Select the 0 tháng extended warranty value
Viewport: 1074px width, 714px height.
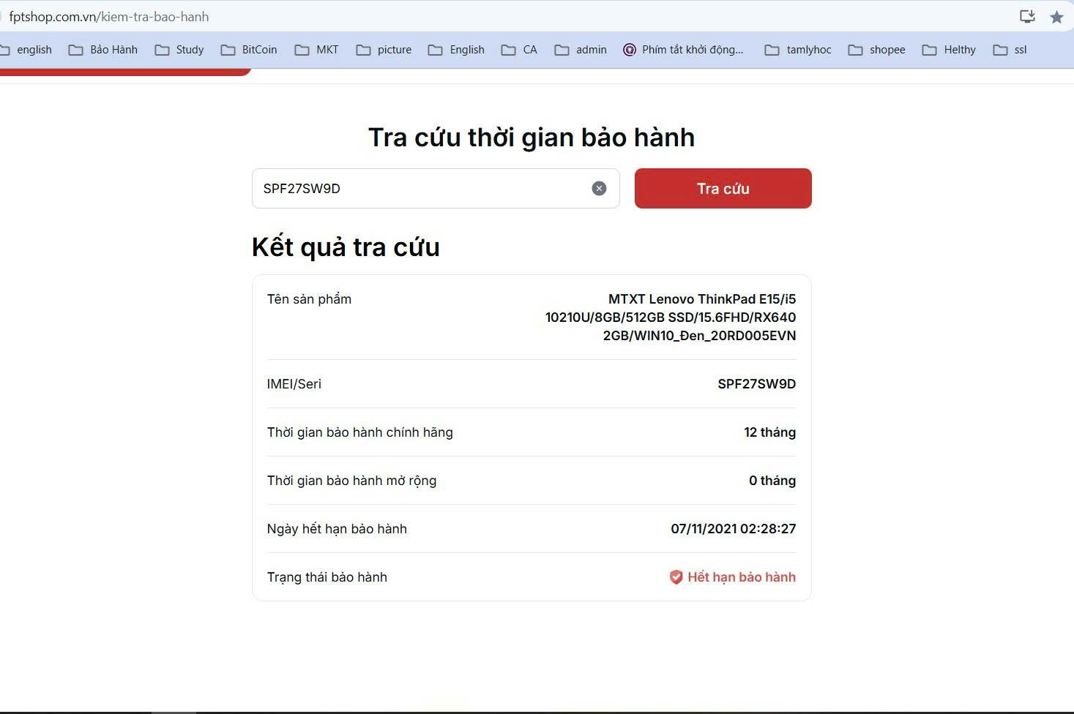(x=772, y=481)
